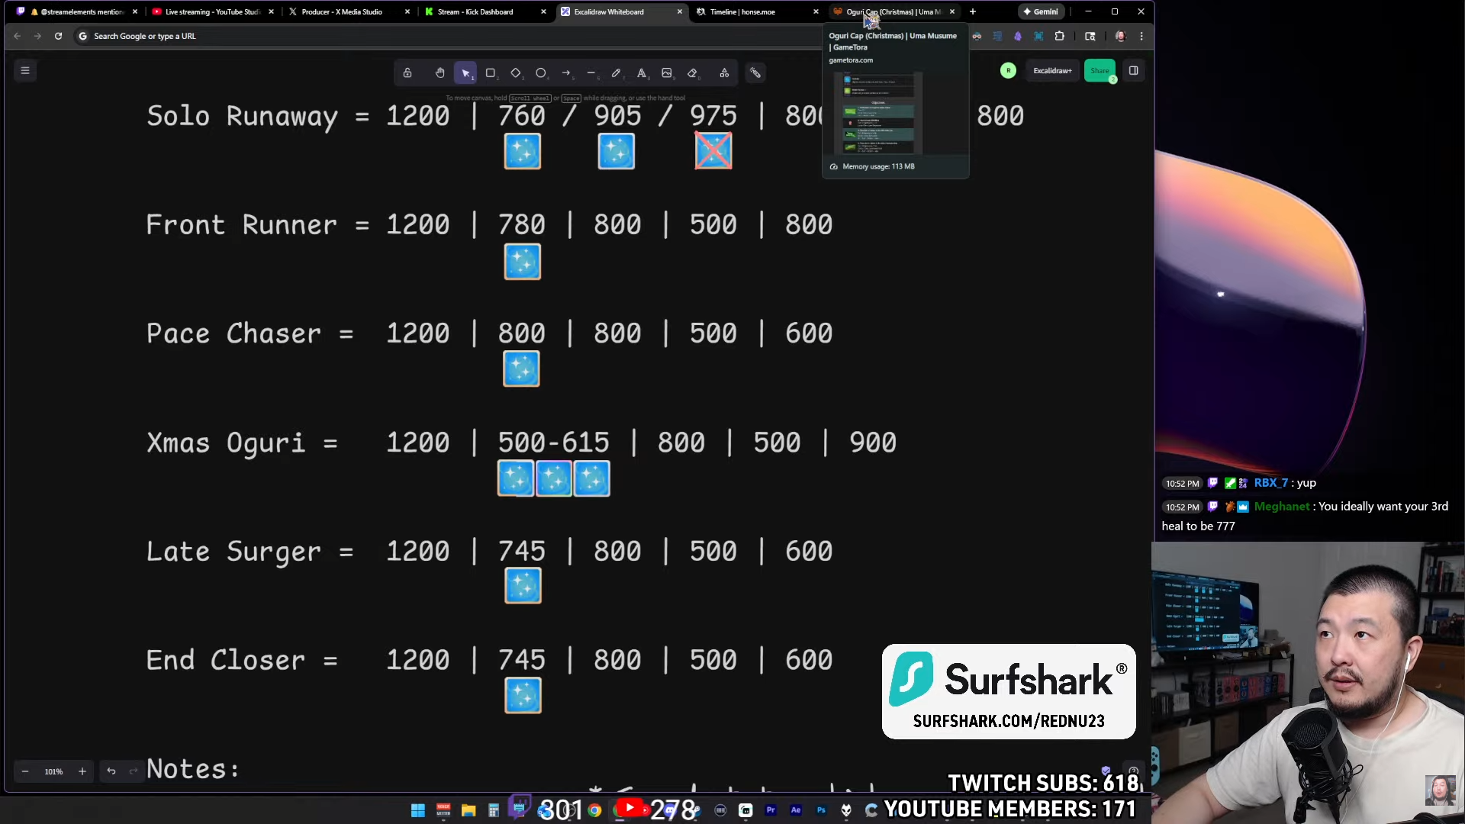Click the undo arrow button
This screenshot has height=824, width=1465.
111,771
